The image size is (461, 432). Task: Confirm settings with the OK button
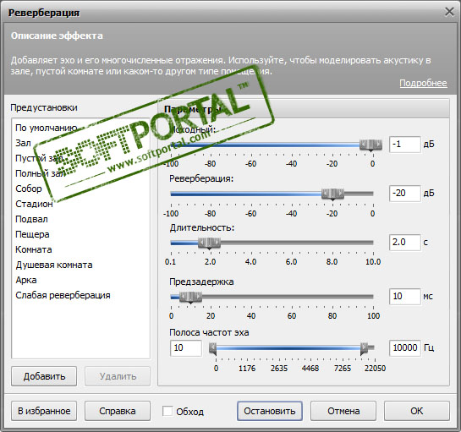[x=417, y=411]
